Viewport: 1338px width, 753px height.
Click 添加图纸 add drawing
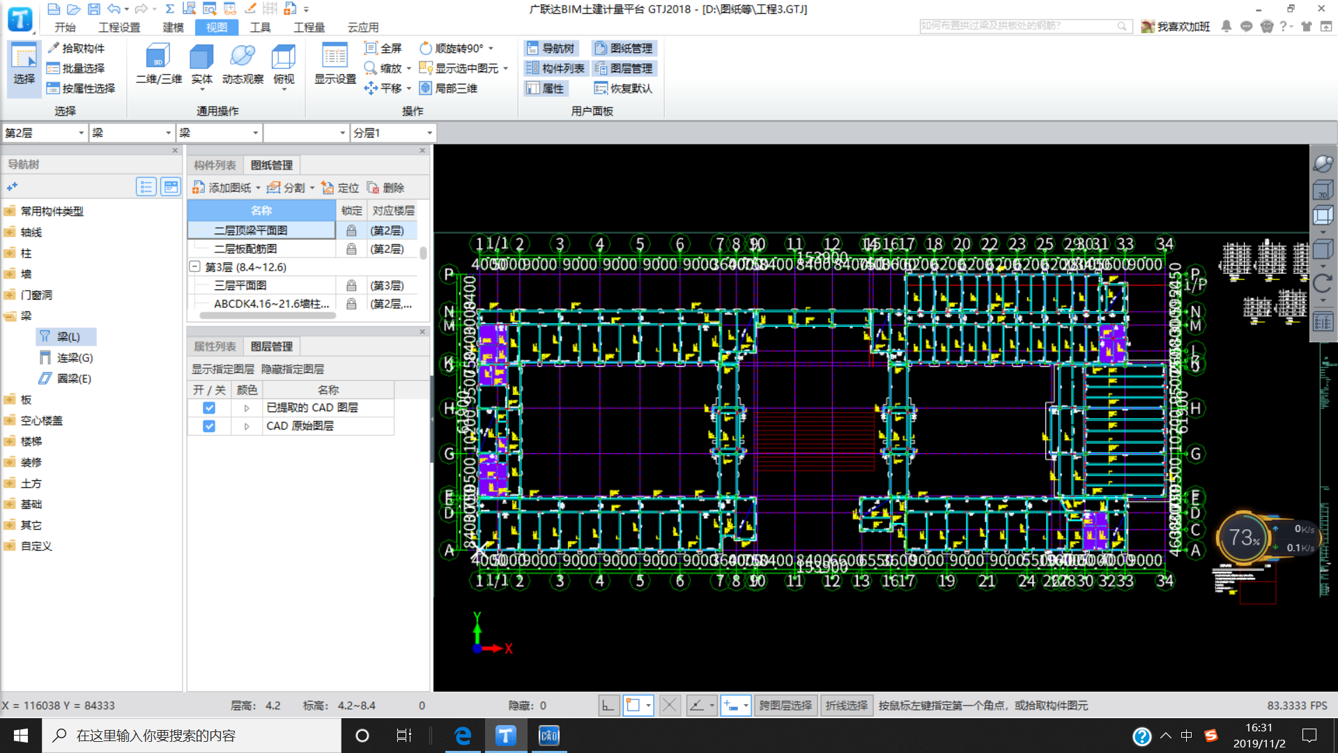[x=222, y=188]
